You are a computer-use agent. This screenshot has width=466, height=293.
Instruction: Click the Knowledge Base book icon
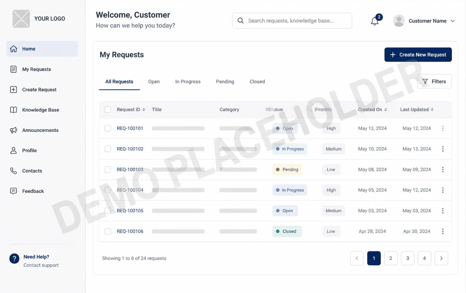click(x=13, y=110)
